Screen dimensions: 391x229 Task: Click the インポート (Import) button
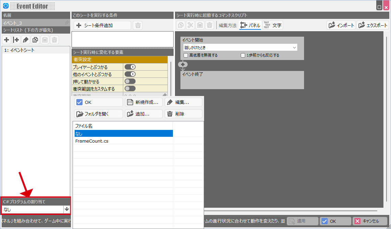pyautogui.click(x=341, y=25)
